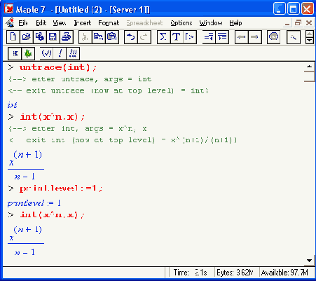The width and height of the screenshot is (316, 281).
Task: Open the File menu
Action: 23,23
